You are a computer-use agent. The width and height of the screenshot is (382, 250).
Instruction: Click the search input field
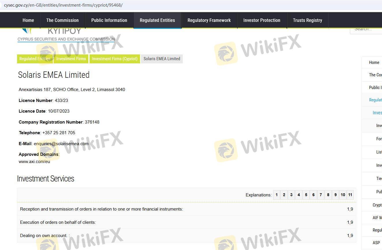[x=367, y=29]
